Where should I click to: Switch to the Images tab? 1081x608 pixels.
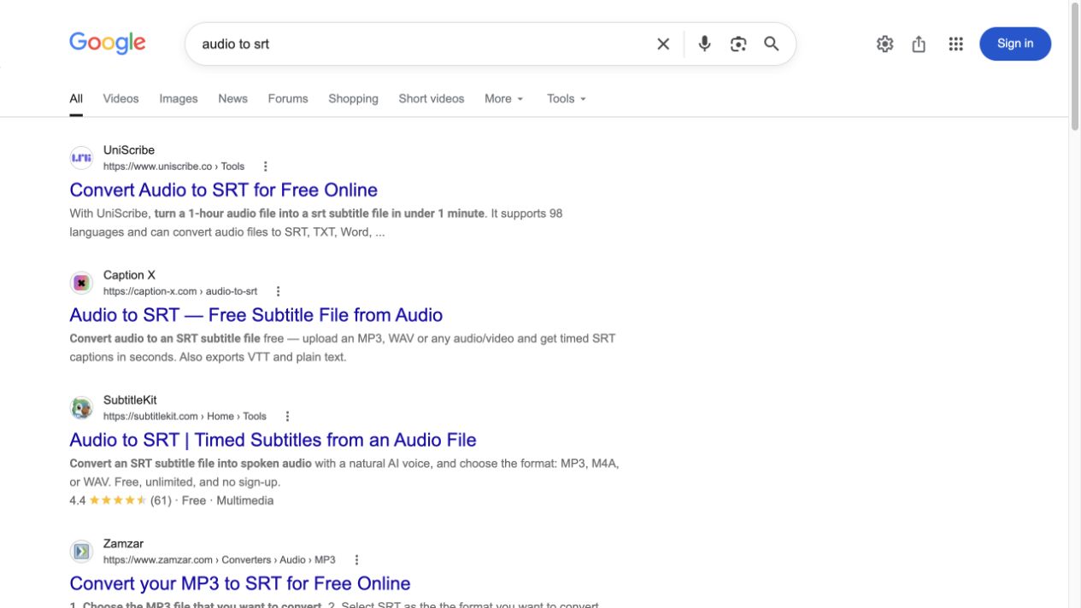coord(178,98)
